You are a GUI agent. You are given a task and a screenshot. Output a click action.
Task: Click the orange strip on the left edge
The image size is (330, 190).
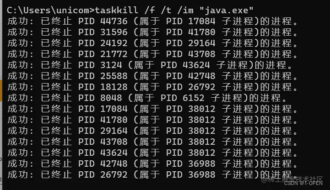pos(1,90)
